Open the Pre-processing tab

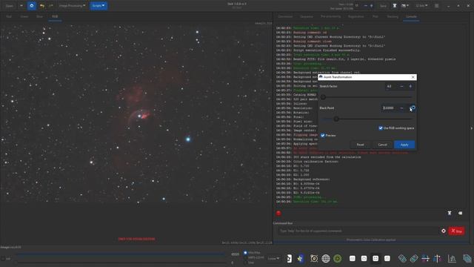pos(331,16)
